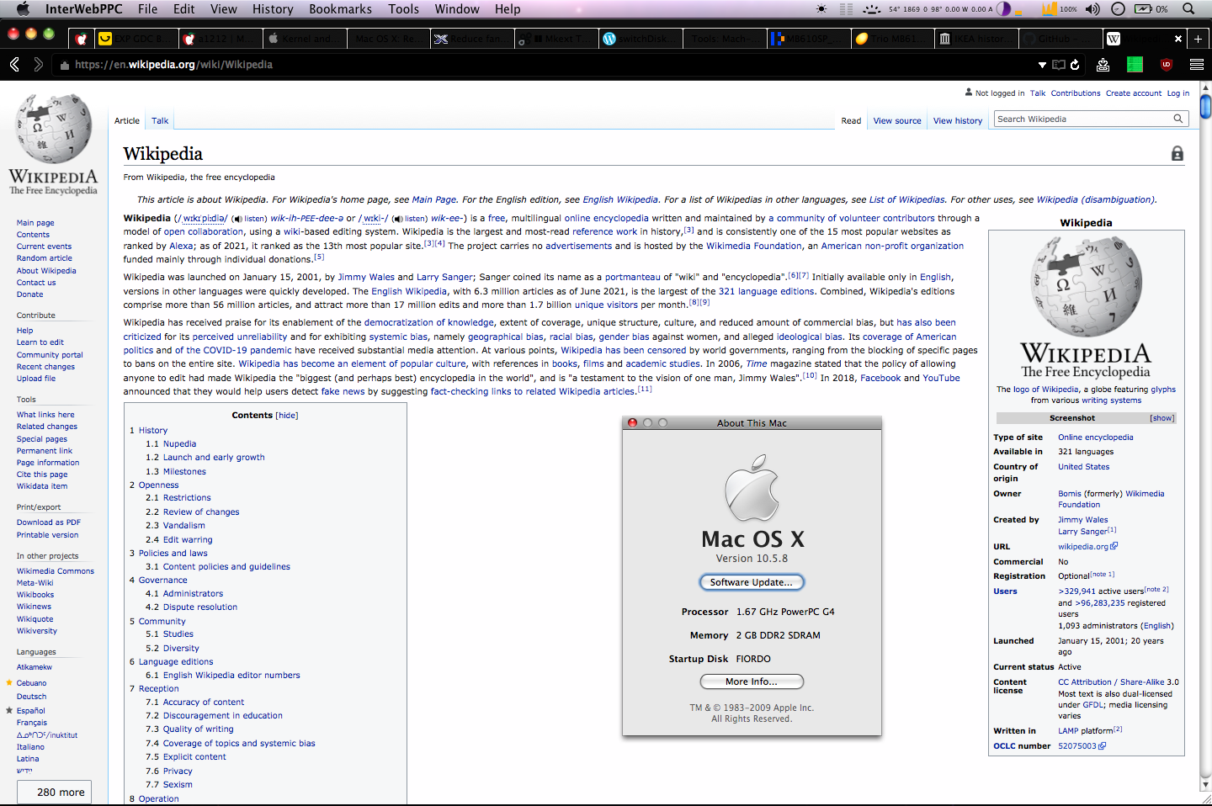Select the Read tab
Viewport: 1212px width, 806px height.
point(851,121)
